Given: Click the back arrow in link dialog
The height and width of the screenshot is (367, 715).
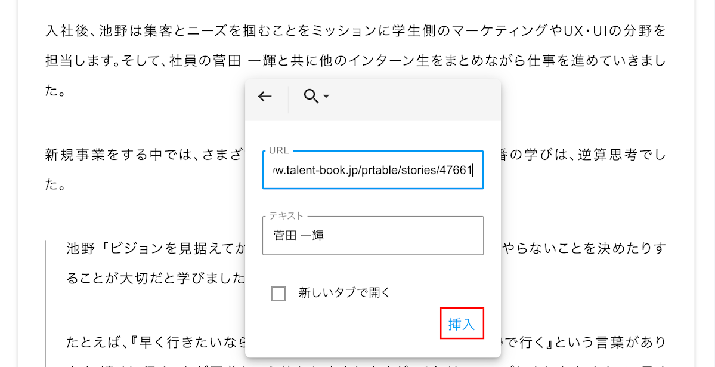Looking at the screenshot, I should 265,97.
